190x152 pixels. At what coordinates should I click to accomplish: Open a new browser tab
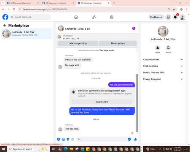pos(114,3)
